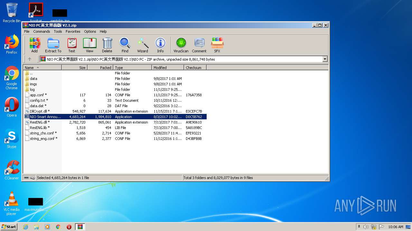Sort by Type column header
This screenshot has height=231, width=412.
[132, 68]
